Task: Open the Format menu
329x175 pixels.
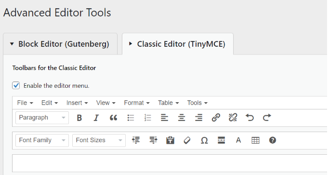Action: click(x=137, y=103)
